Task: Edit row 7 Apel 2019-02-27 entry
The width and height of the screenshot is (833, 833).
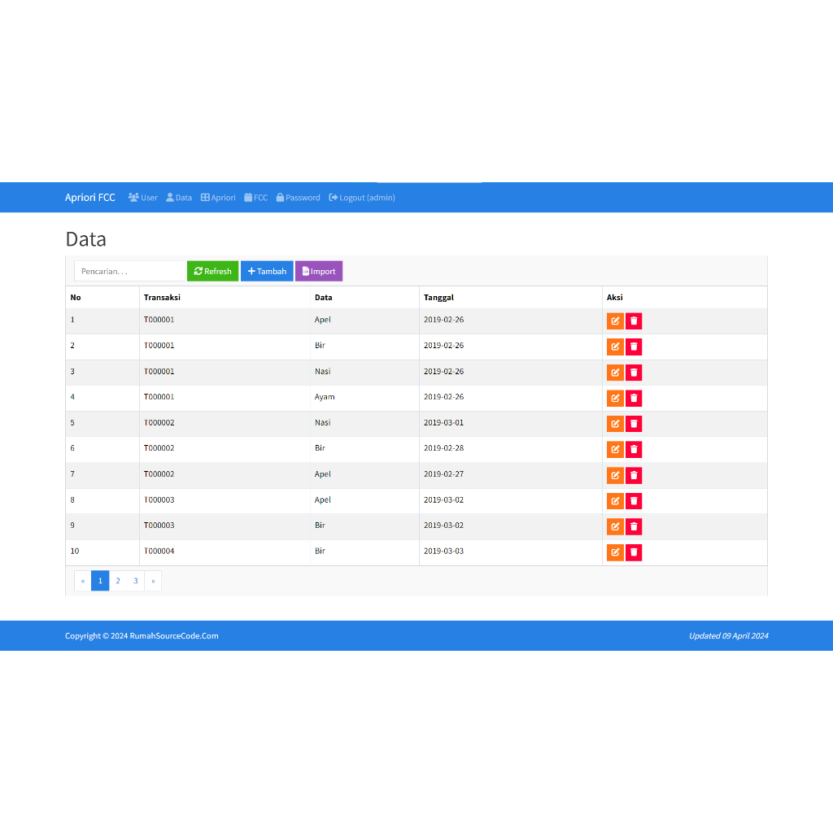Action: point(615,475)
